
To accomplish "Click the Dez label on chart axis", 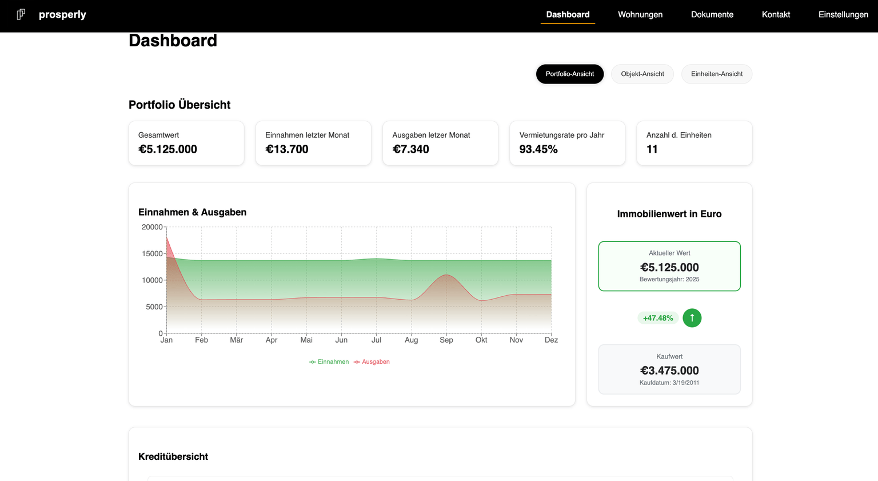I will [x=551, y=340].
